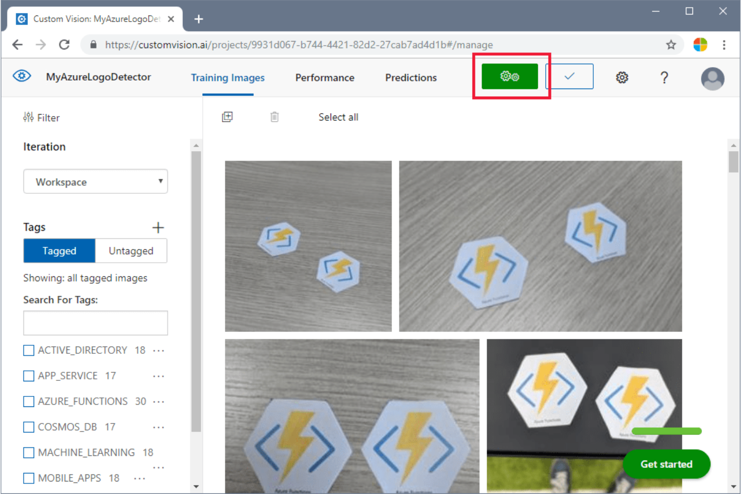This screenshot has height=494, width=741.
Task: Click the Search For Tags input field
Action: [x=95, y=323]
